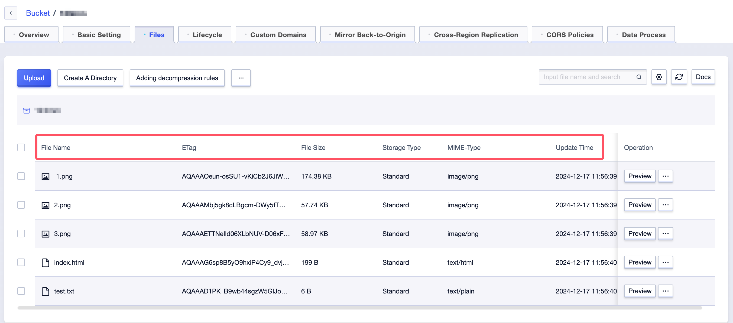Open the Data Process tab
733x323 pixels.
pyautogui.click(x=641, y=35)
